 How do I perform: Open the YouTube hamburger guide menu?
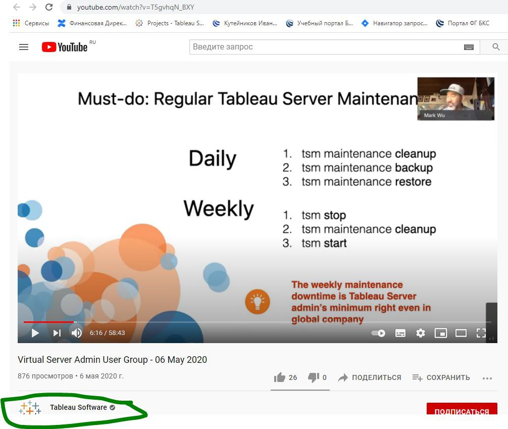(24, 47)
